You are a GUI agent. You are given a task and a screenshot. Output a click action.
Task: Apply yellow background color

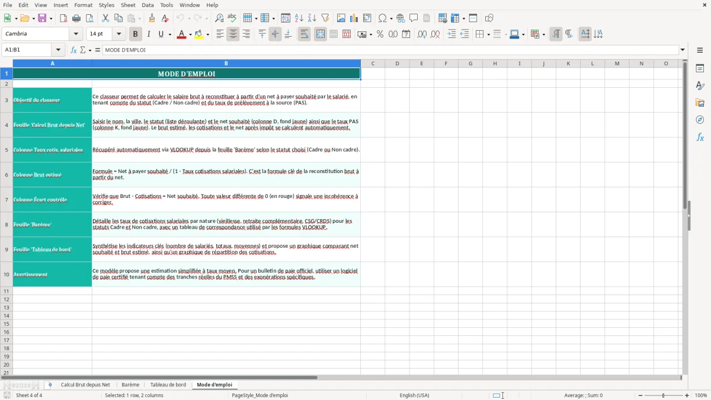point(199,34)
